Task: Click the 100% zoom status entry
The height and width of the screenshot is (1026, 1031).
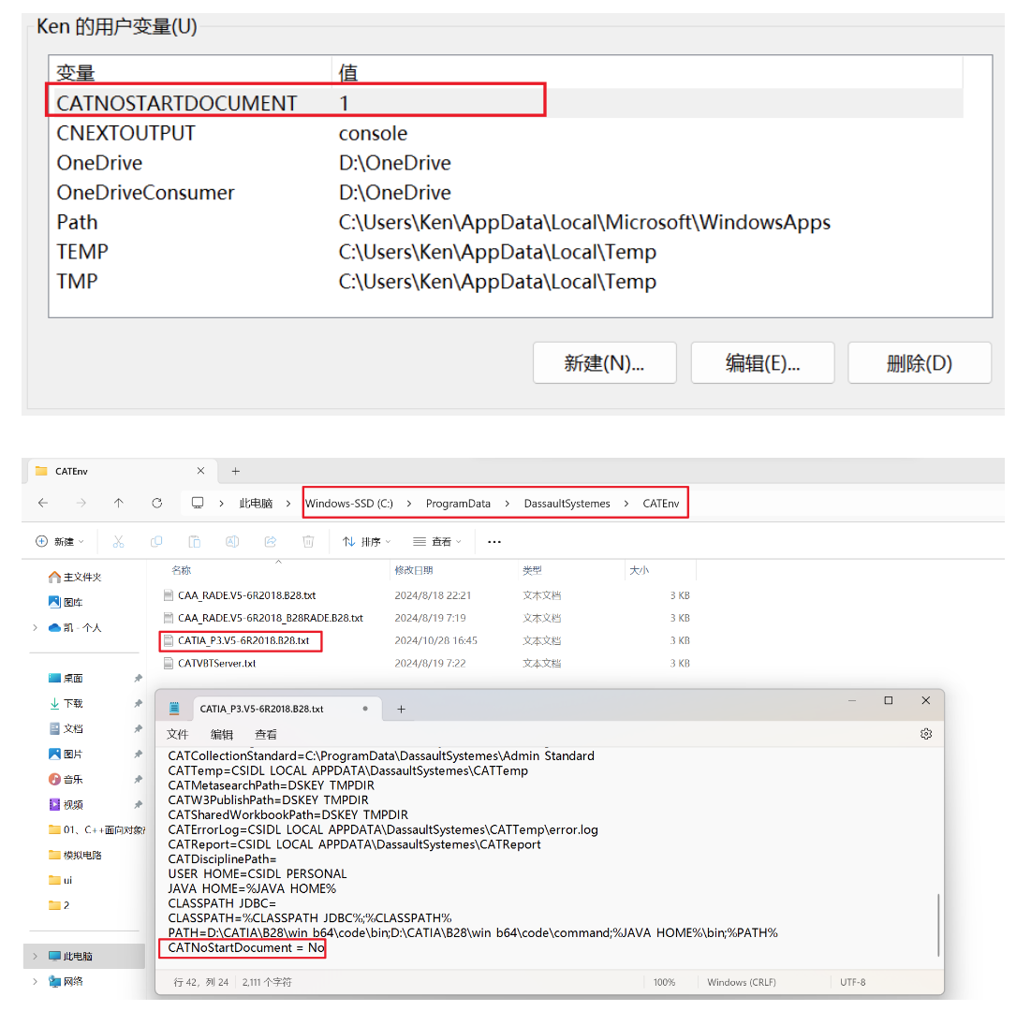Action: (x=664, y=982)
